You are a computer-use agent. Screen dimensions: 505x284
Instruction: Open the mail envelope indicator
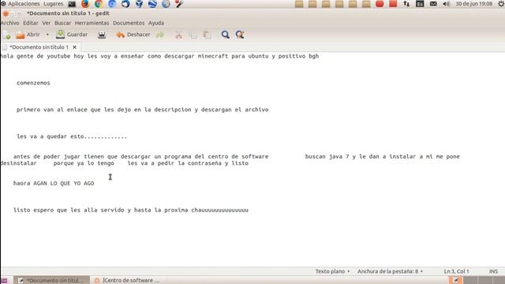[x=433, y=4]
